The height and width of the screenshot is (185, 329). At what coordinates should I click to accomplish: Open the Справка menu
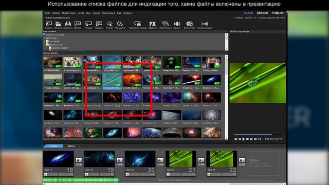coord(127,13)
